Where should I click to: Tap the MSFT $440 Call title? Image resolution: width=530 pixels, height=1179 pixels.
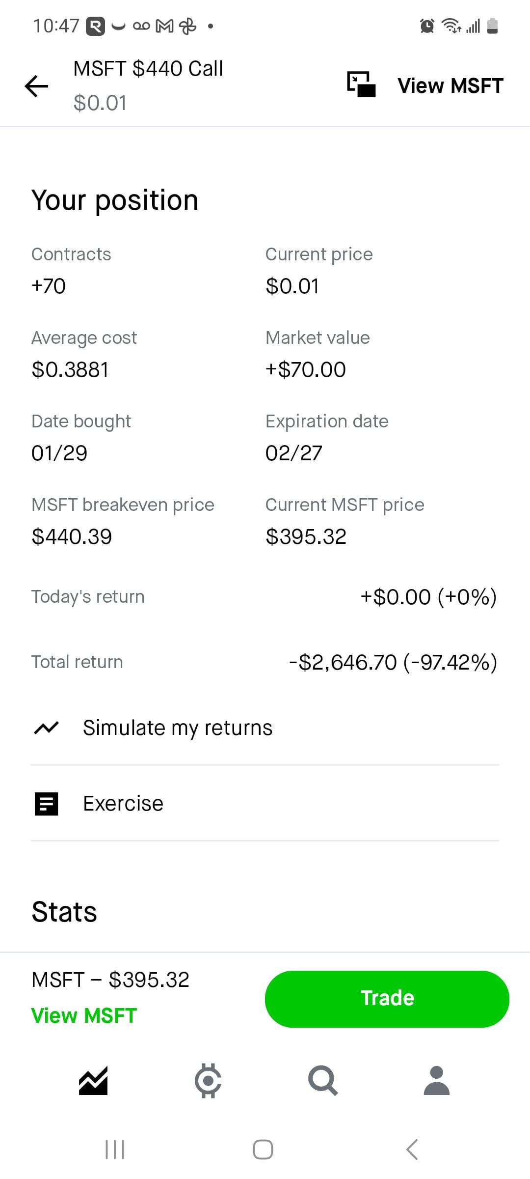click(x=148, y=69)
